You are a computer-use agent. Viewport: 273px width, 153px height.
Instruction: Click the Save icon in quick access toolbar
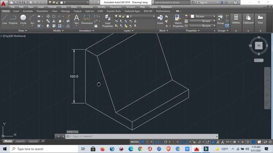point(21,3)
